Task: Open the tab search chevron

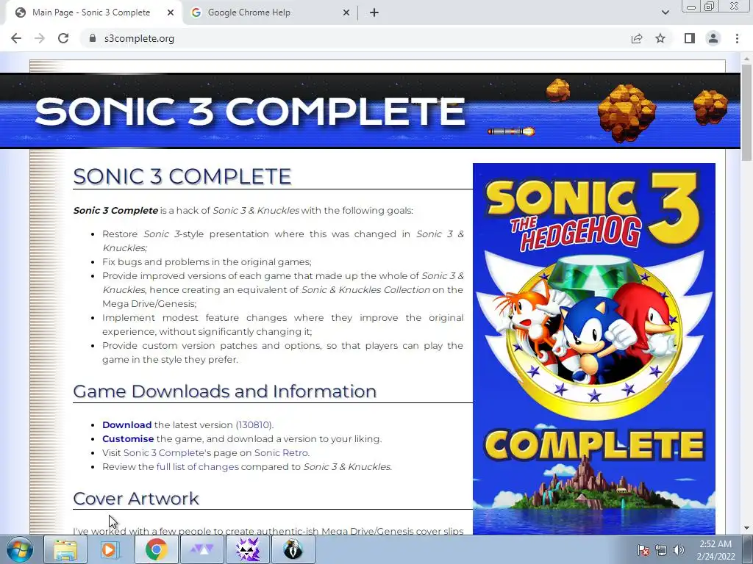Action: [665, 12]
